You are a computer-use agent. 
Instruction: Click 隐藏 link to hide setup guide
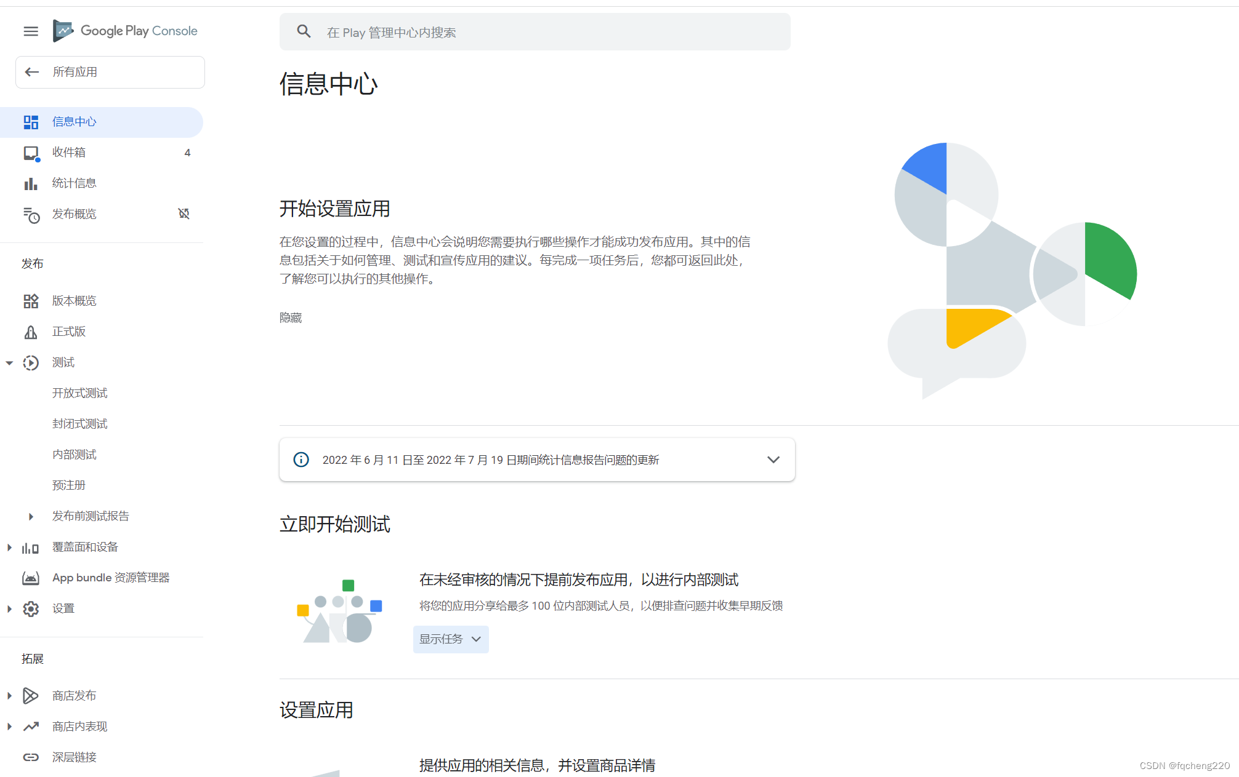click(x=290, y=318)
